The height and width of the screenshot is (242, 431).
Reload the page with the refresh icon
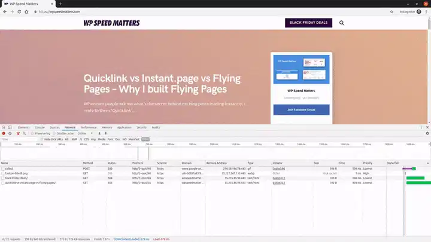(19, 11)
